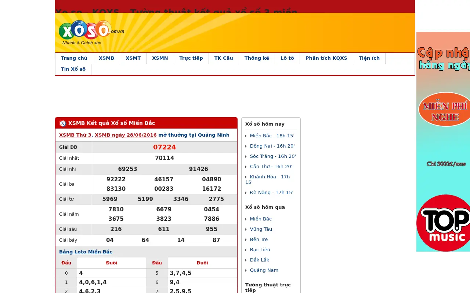Open the Vũng Tàu result link
Screen dimensions: 470x293
pyautogui.click(x=261, y=229)
